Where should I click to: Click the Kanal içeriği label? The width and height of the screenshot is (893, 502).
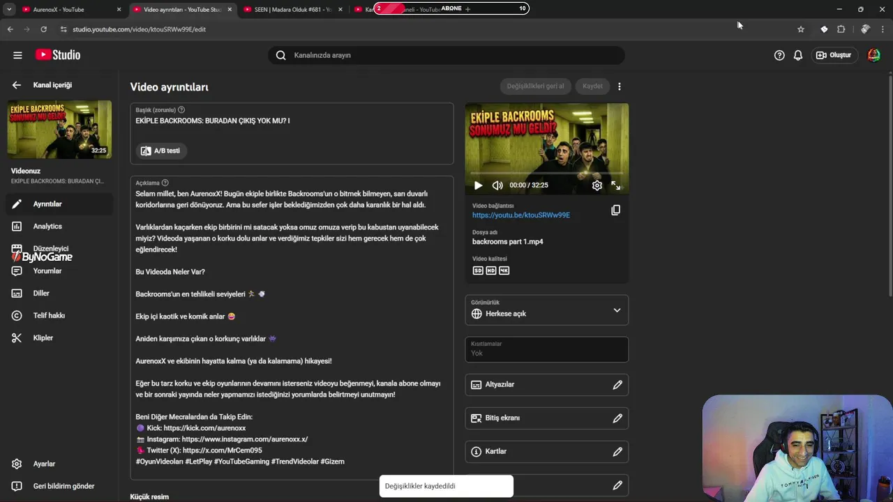click(x=52, y=85)
